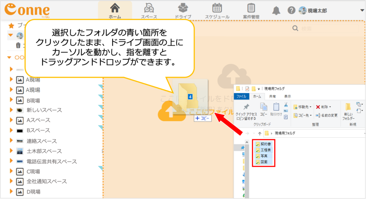
Task: Open the ドライブ drive section
Action: 183,10
